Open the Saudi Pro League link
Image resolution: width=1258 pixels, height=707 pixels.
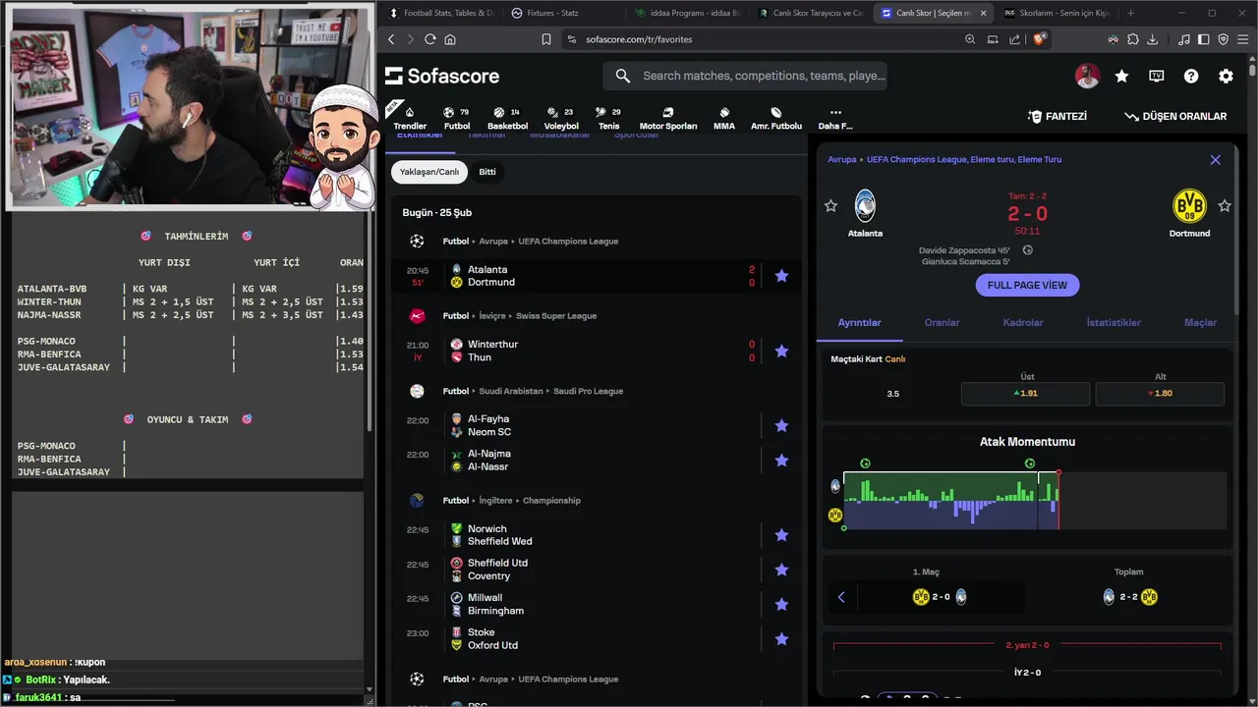pyautogui.click(x=588, y=391)
